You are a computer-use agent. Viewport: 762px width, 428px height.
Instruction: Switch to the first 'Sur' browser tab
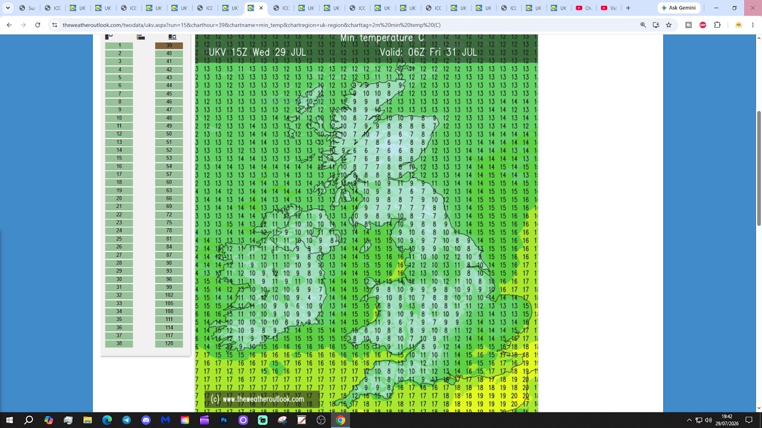coord(26,8)
